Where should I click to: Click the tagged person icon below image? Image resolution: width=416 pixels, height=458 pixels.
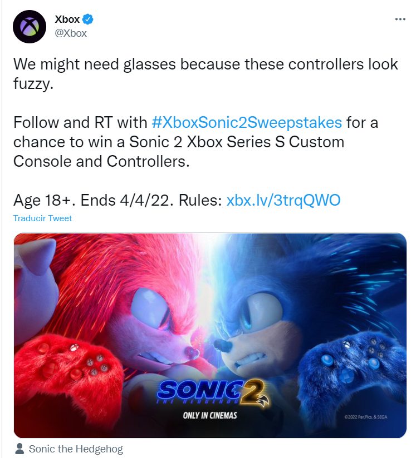click(x=19, y=449)
